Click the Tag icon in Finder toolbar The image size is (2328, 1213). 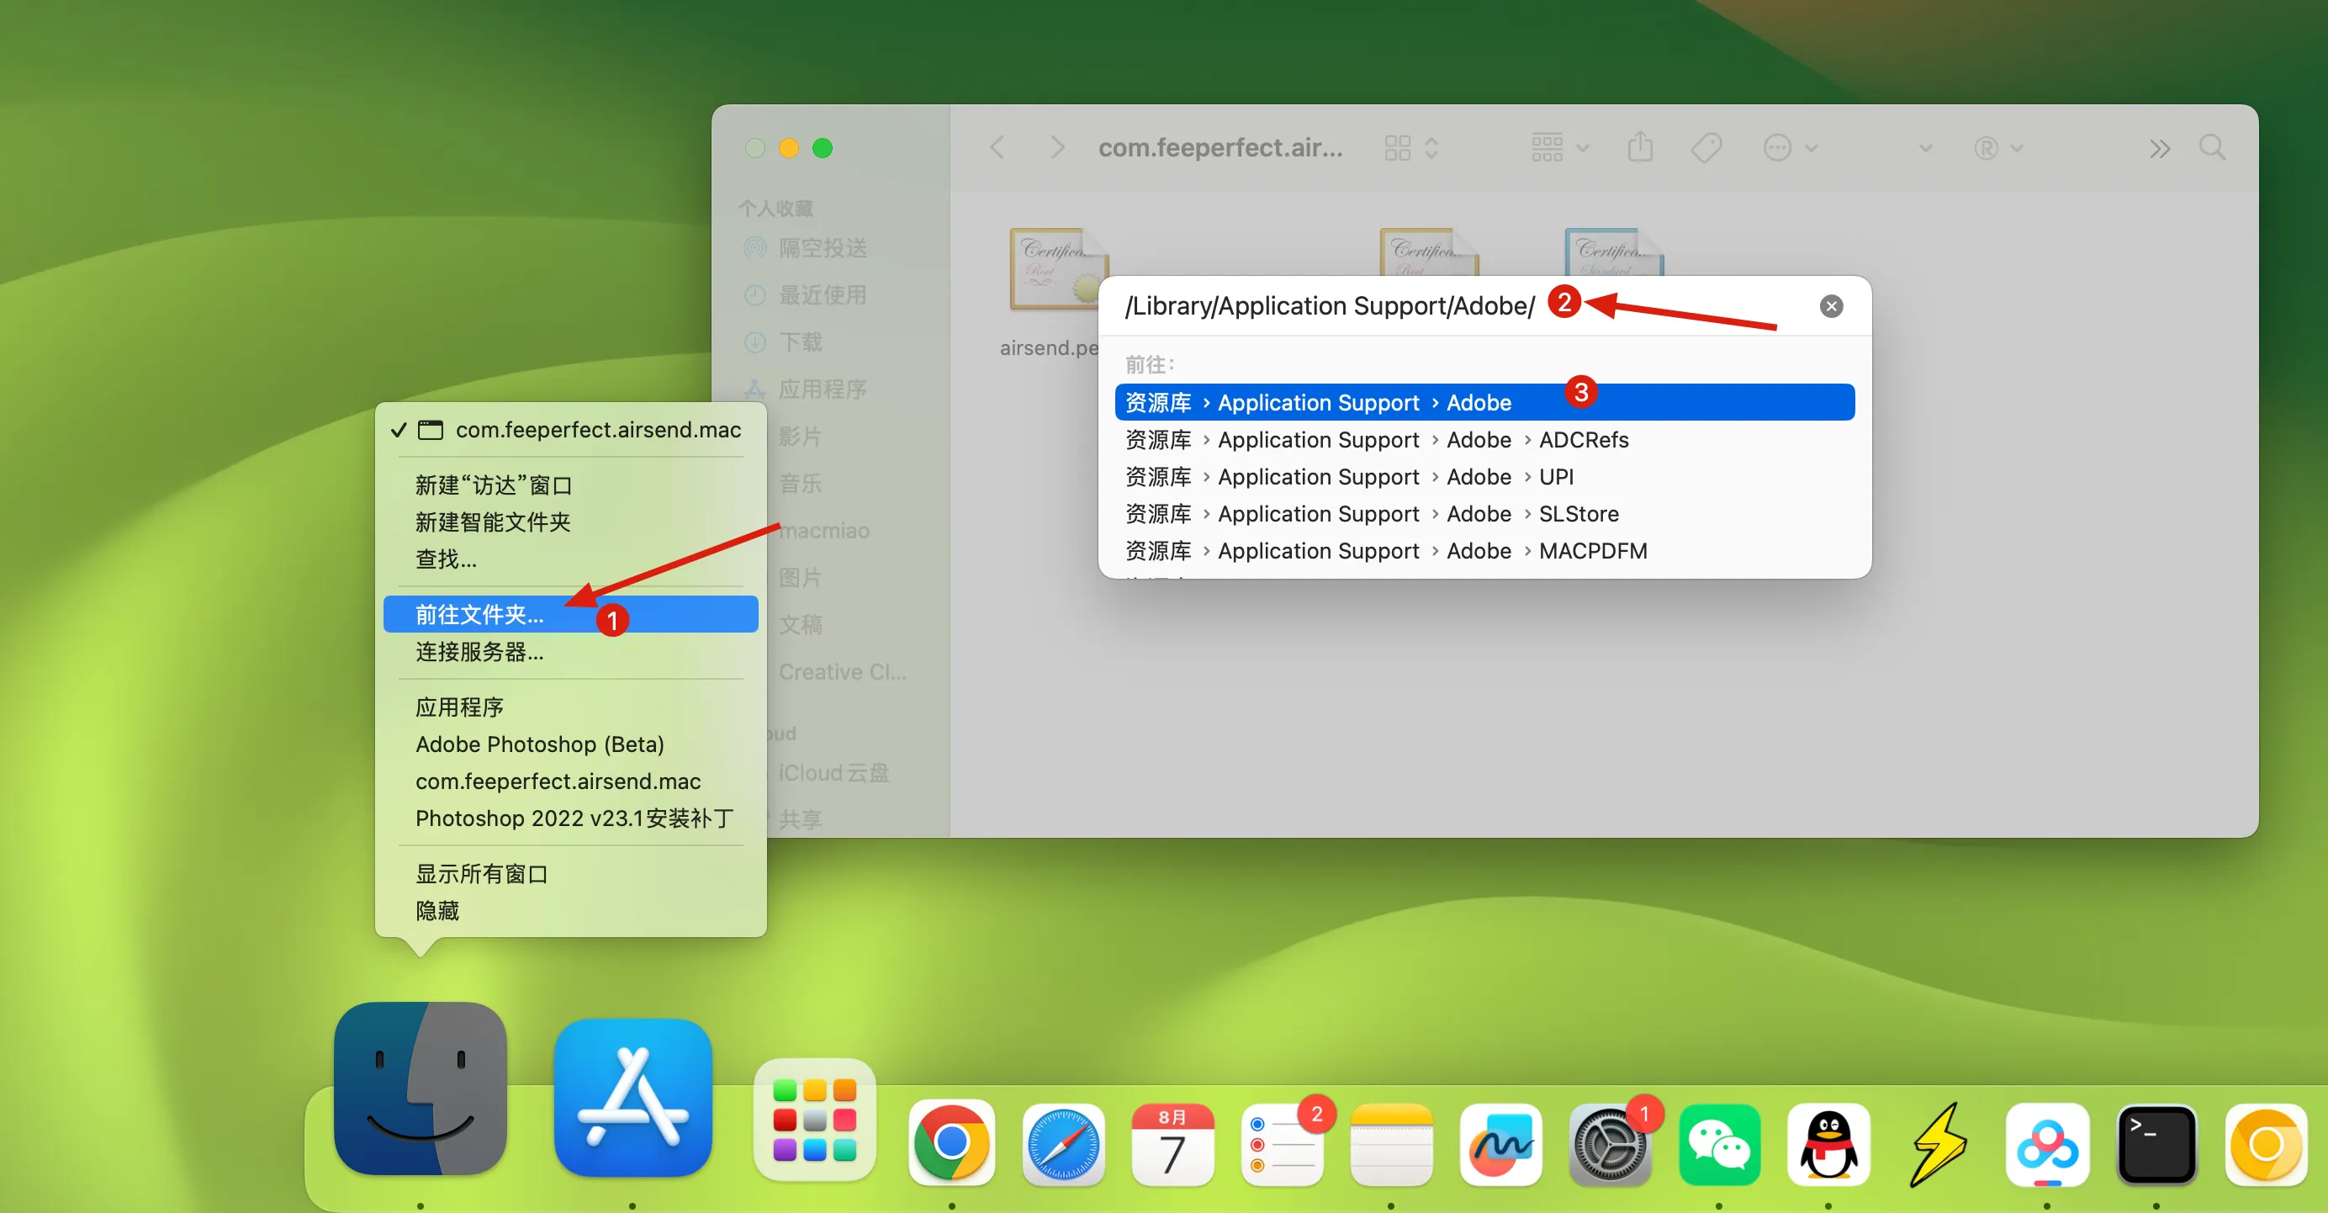point(1706,147)
